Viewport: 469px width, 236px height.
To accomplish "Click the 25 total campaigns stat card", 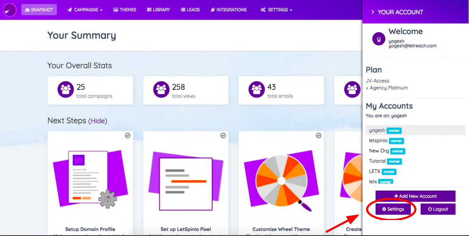I will tap(90, 90).
